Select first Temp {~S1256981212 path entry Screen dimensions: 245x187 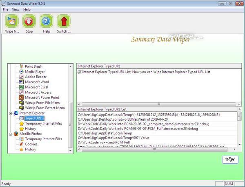click(x=149, y=115)
